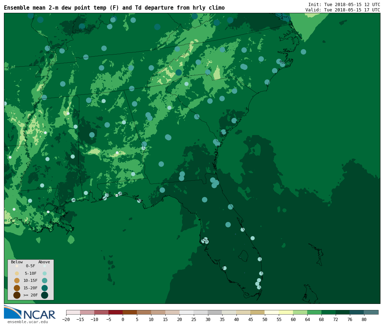The width and height of the screenshot is (384, 326).
Task: Click the '15-20F' legend label
Action: [x=31, y=288]
